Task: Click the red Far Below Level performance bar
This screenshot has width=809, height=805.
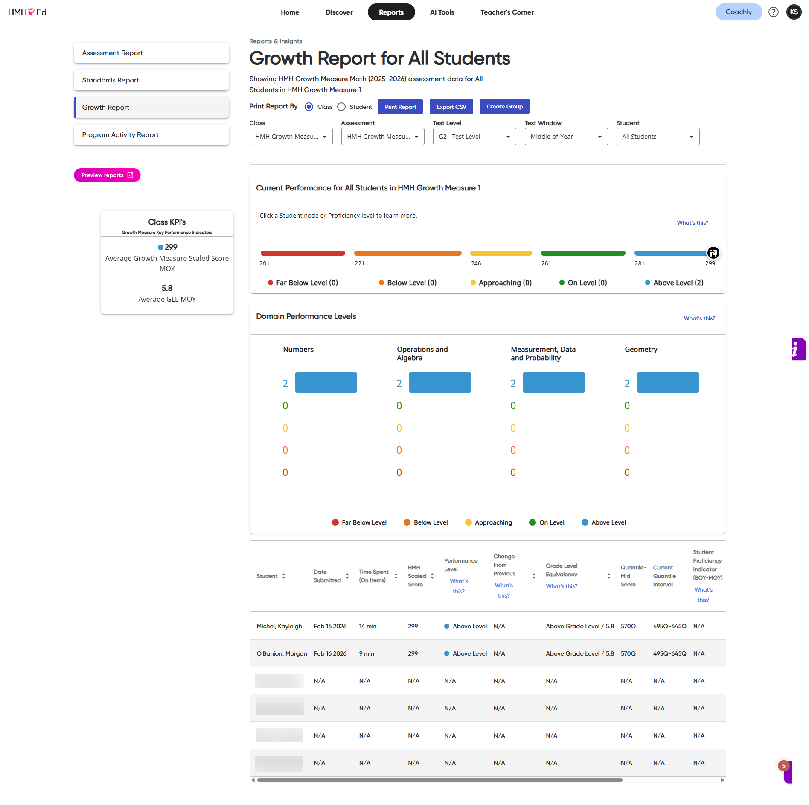Action: point(303,253)
